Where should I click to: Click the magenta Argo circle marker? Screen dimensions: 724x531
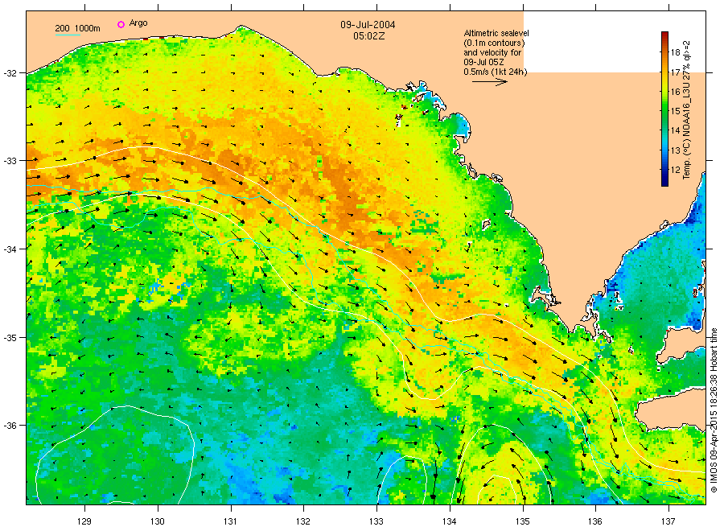click(x=121, y=24)
